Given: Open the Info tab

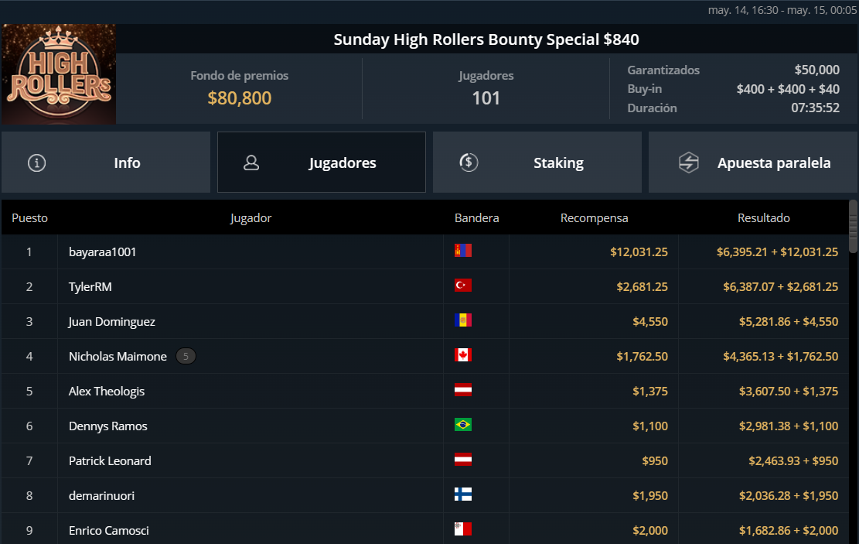Looking at the screenshot, I should point(106,163).
